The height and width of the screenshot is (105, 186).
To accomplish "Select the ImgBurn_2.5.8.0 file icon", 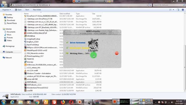I will 25,42.
